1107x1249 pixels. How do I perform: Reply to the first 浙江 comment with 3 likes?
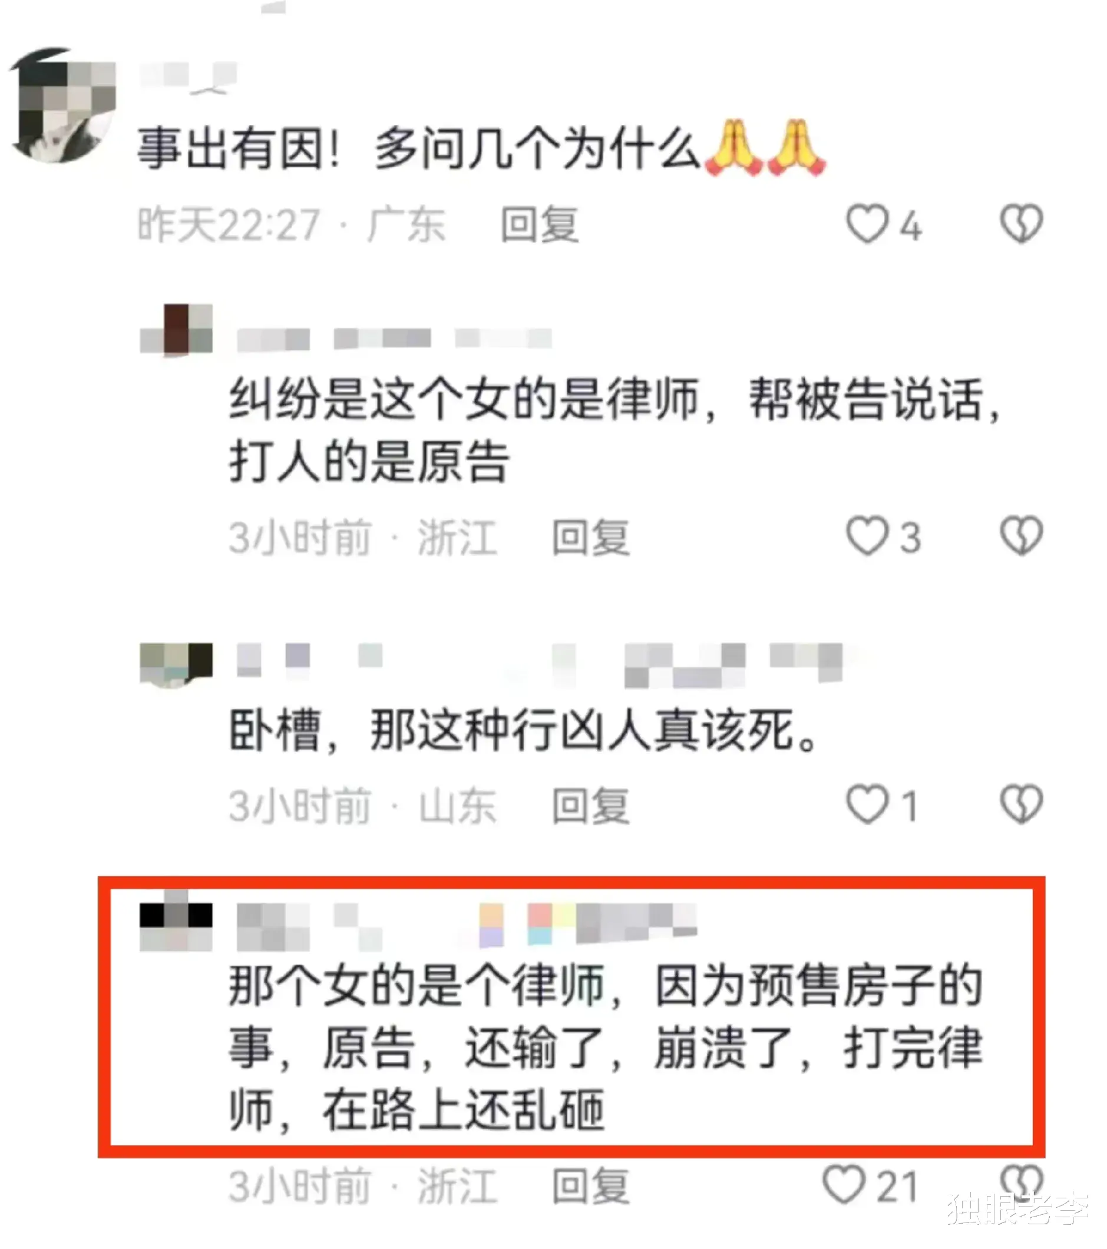pos(590,537)
